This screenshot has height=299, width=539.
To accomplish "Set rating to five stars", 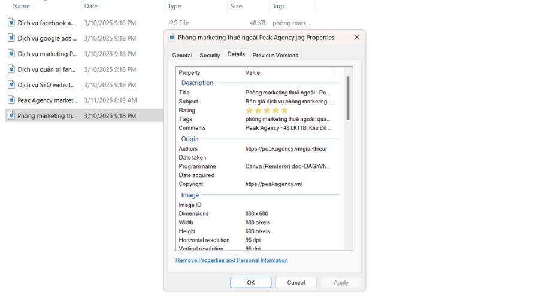I will 284,111.
